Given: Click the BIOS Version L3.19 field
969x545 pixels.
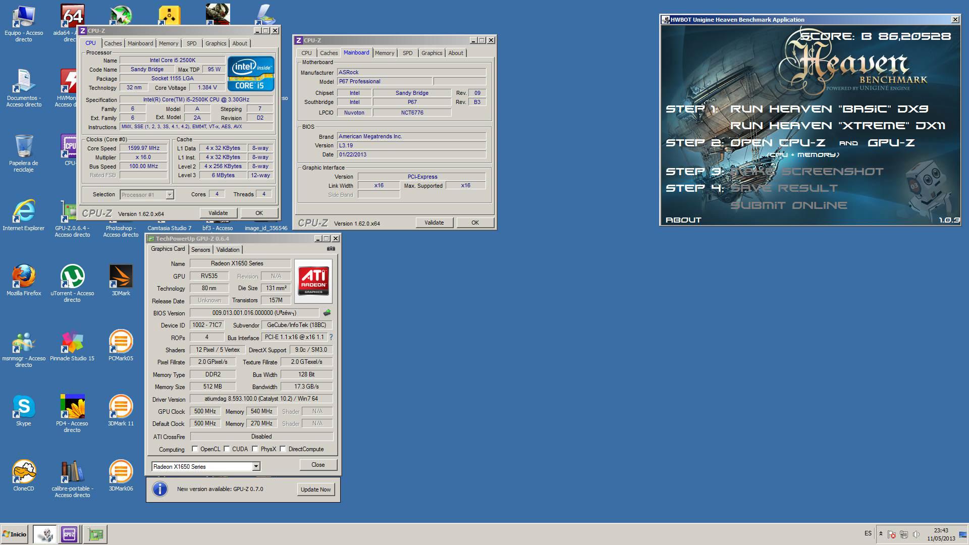Looking at the screenshot, I should pos(411,145).
